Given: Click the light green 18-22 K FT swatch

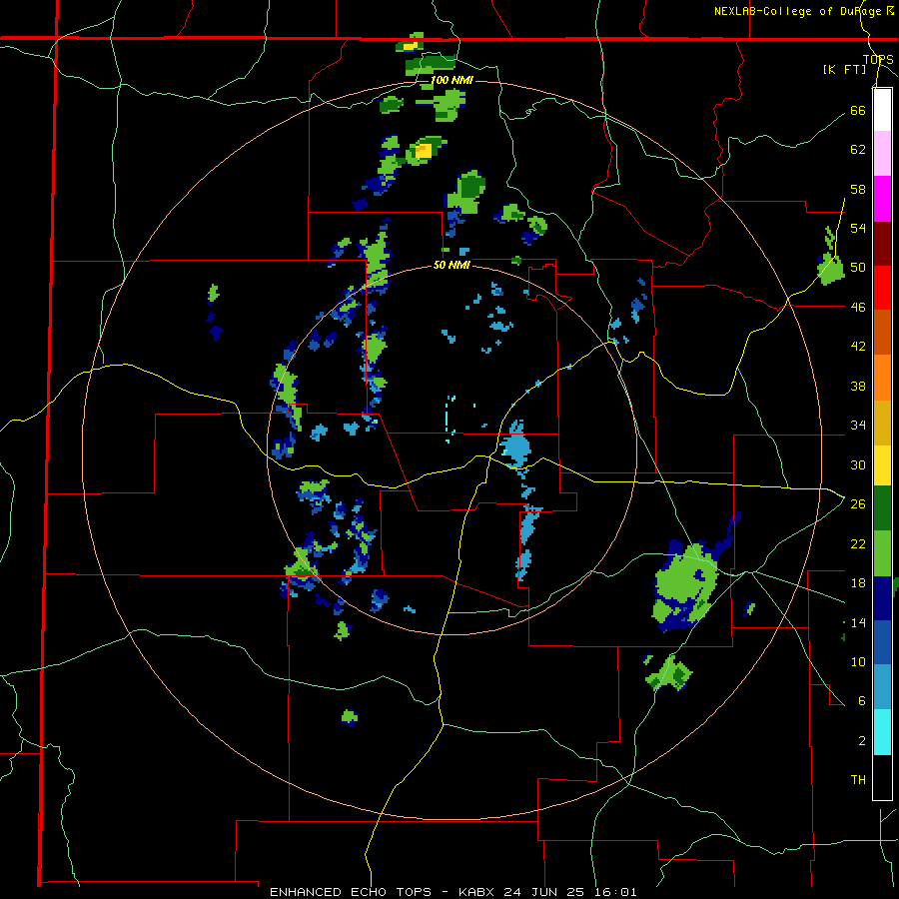Looking at the screenshot, I should pos(882,553).
